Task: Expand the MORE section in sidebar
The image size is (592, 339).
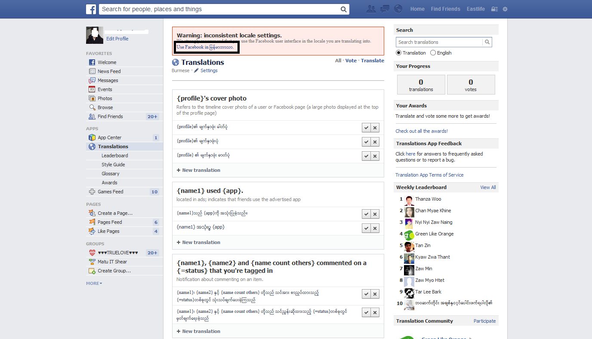Action: 94,284
